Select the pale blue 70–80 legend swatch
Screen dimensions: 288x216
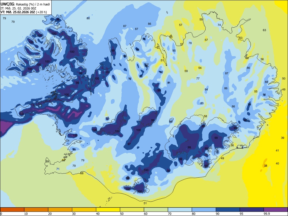(180, 210)
